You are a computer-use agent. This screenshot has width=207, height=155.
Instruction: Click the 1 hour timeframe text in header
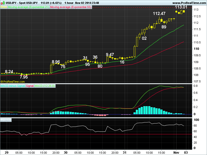[69, 3]
